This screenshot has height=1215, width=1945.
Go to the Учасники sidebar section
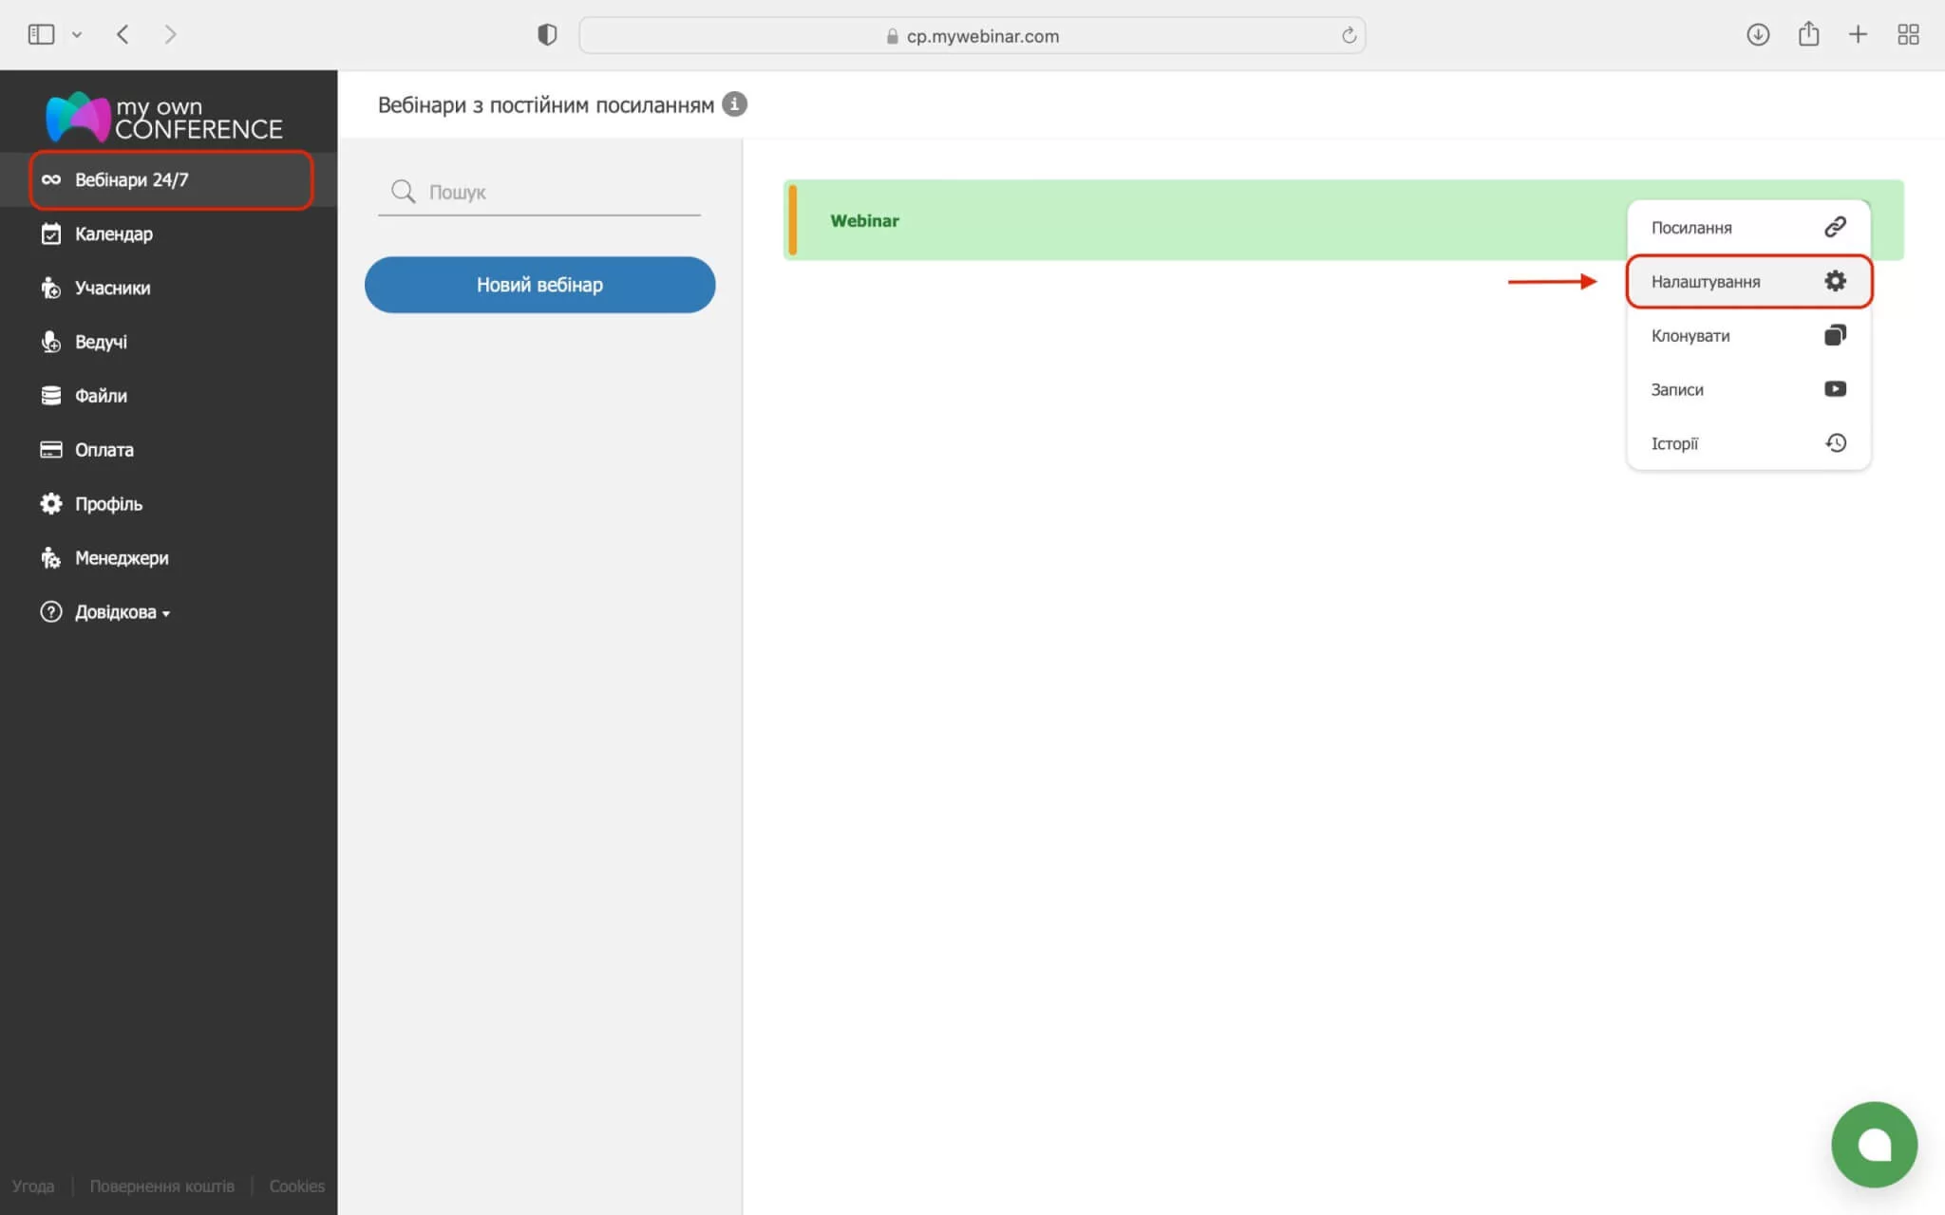click(112, 288)
